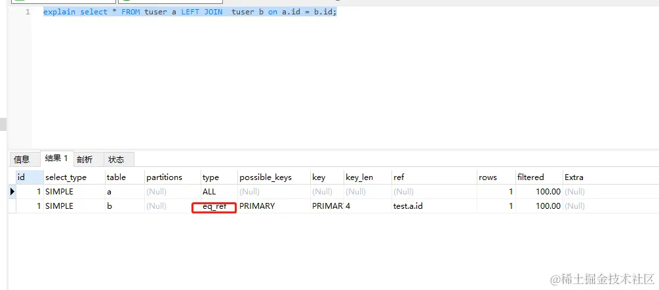
Task: Click the key column header
Action: coord(327,177)
